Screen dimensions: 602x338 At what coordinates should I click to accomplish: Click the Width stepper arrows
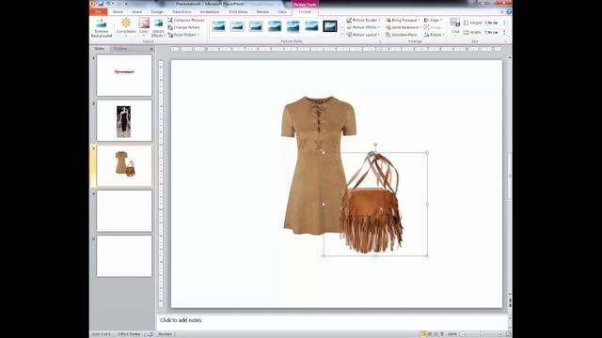click(504, 33)
